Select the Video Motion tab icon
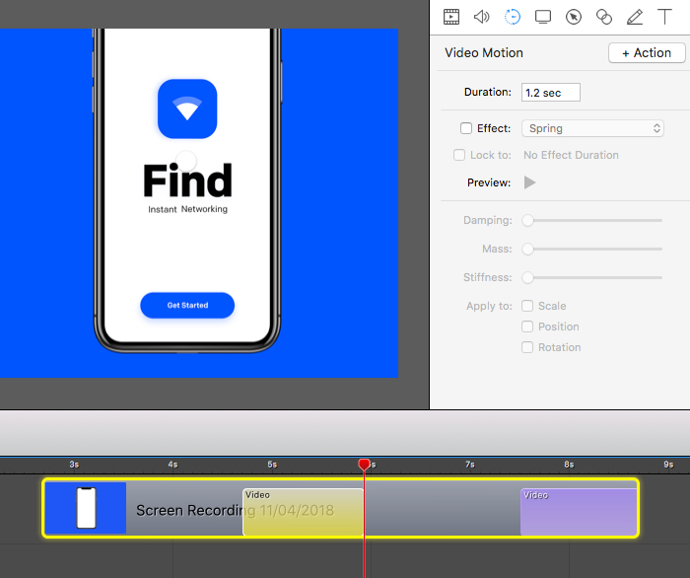690x578 pixels. pos(513,17)
